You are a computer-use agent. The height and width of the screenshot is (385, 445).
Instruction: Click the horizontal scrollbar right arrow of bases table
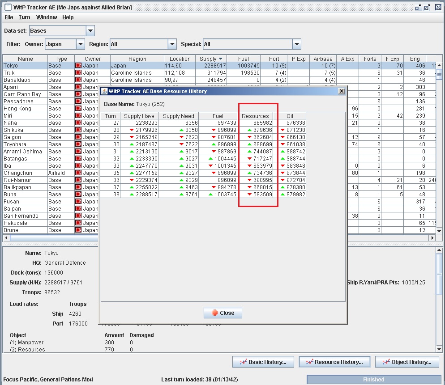click(432, 238)
